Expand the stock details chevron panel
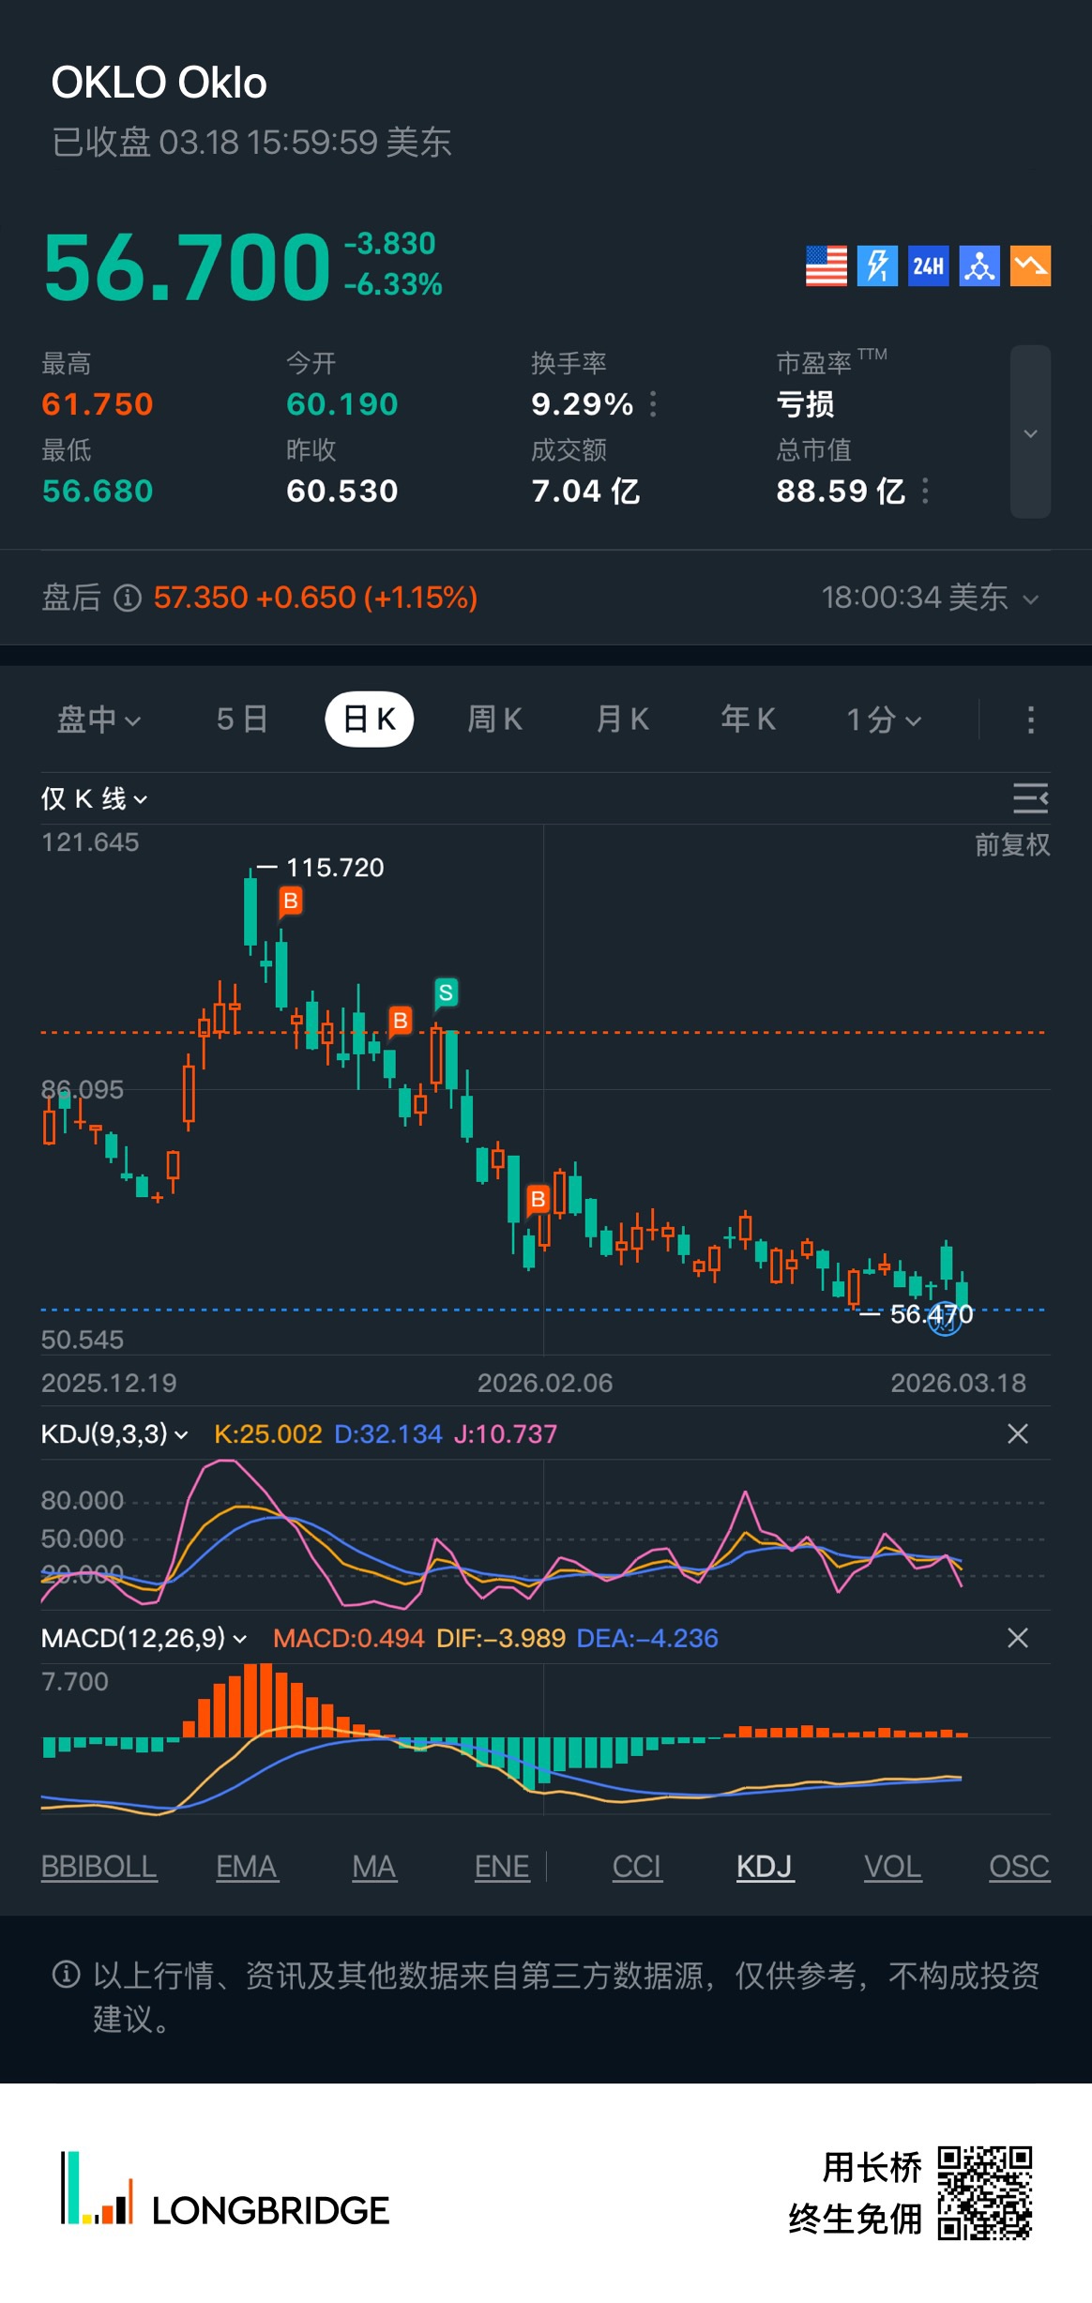The height and width of the screenshot is (2303, 1092). tap(1030, 432)
